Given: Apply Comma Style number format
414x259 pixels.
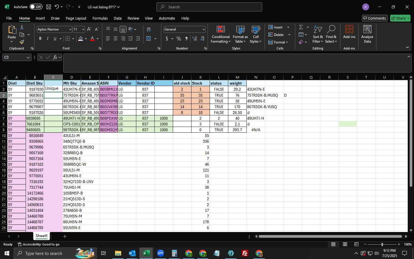Looking at the screenshot, I should click(186, 39).
